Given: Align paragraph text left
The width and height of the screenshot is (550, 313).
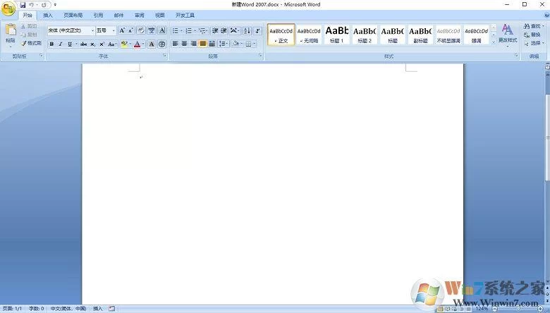Looking at the screenshot, I should click(175, 44).
